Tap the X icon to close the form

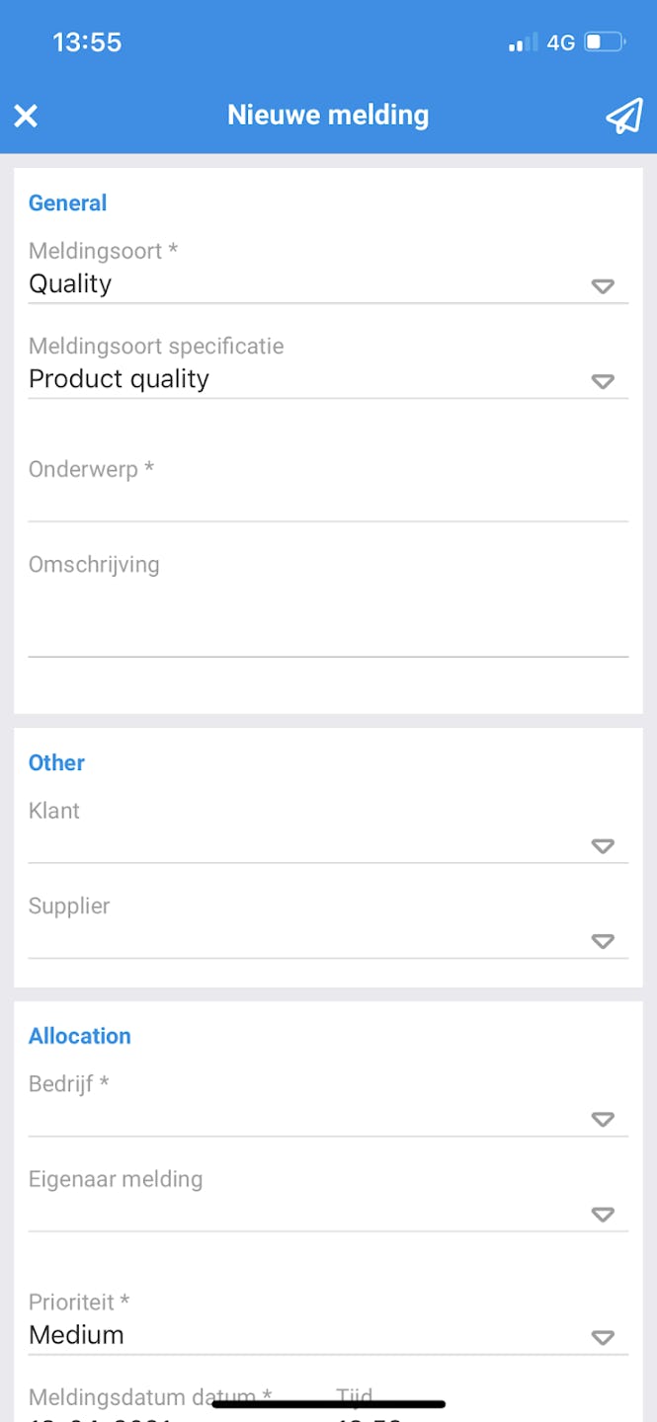tap(26, 116)
